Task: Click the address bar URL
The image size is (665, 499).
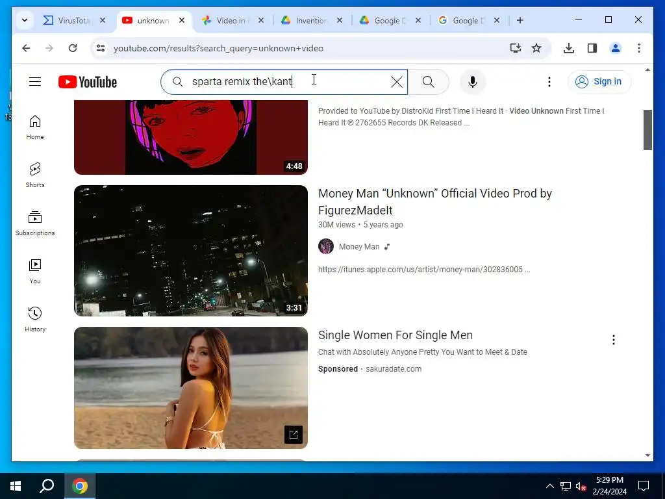Action: [218, 48]
